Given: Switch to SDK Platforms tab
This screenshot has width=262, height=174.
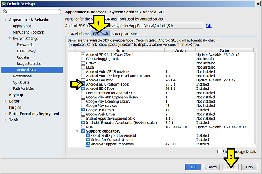Looking at the screenshot, I should pyautogui.click(x=78, y=34).
